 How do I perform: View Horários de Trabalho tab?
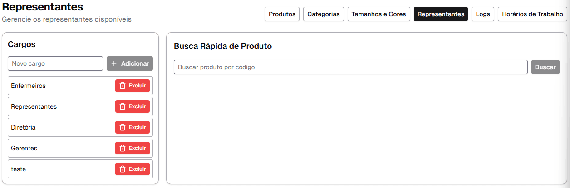(x=532, y=14)
